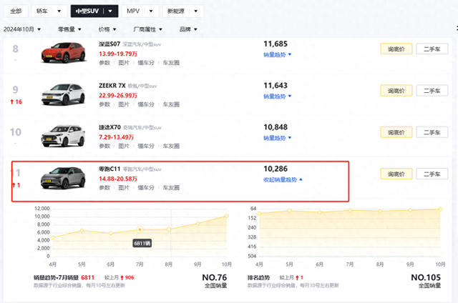The height and width of the screenshot is (303, 458).
Task: Open the 零售量 filter dropdown
Action: pyautogui.click(x=69, y=29)
